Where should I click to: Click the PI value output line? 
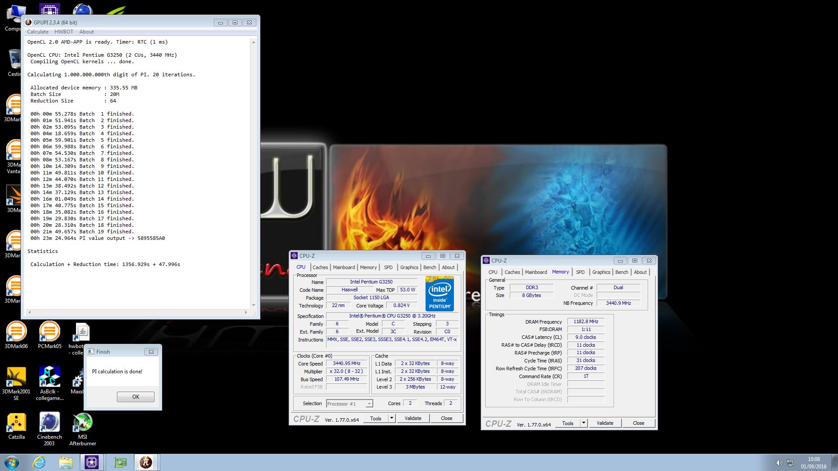coord(98,238)
